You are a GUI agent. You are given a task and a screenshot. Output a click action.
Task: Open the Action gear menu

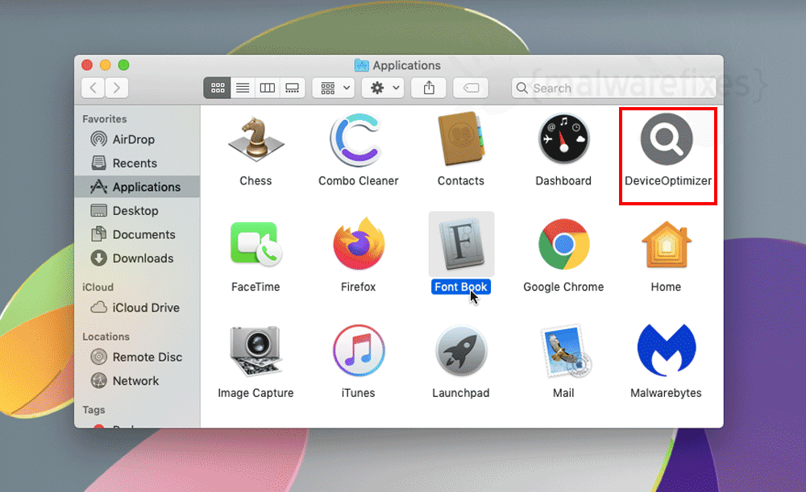click(x=383, y=88)
